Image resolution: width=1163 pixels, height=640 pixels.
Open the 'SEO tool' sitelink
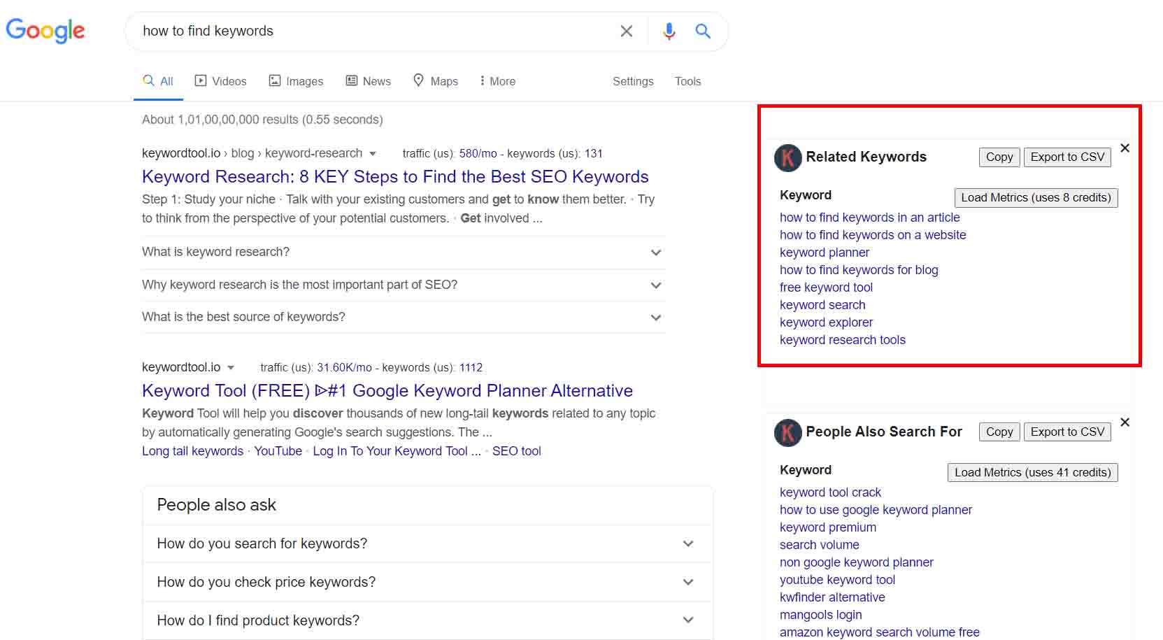tap(516, 451)
